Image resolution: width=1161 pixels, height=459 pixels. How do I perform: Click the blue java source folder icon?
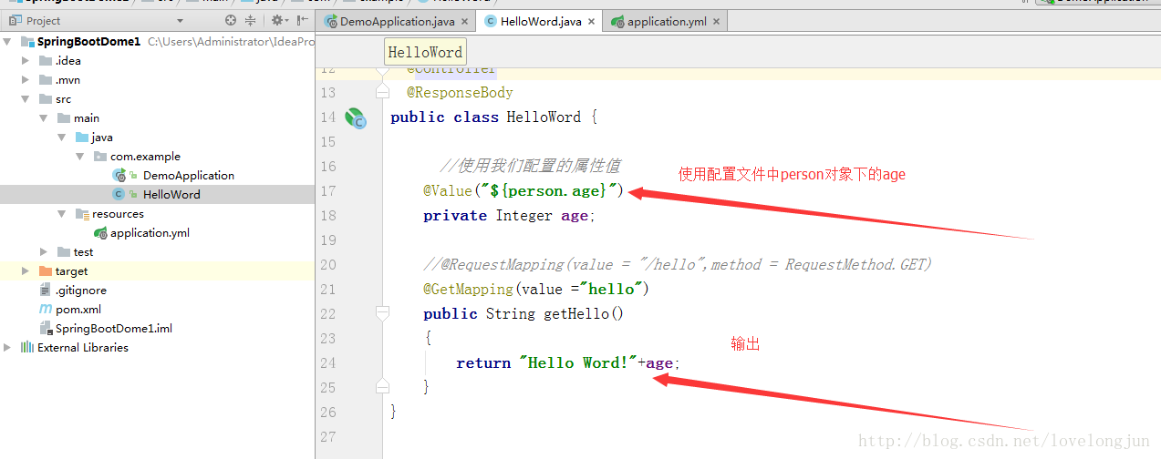click(x=82, y=137)
